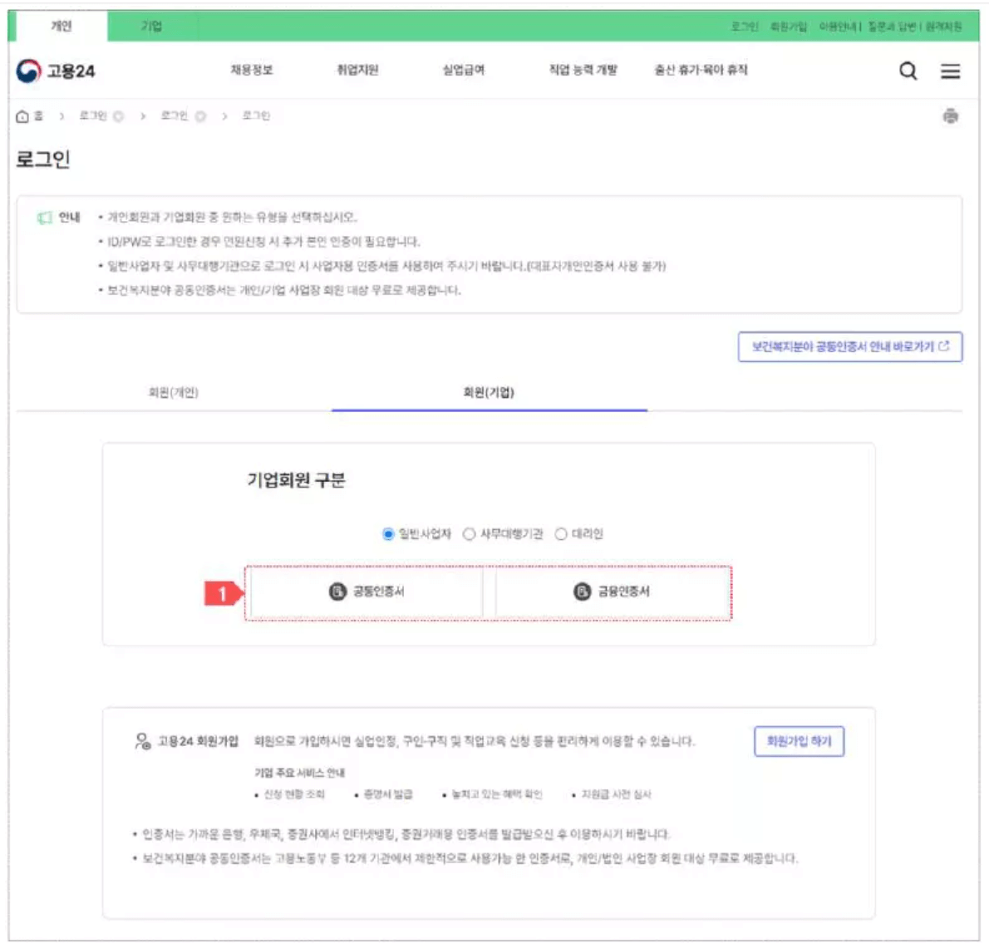Open 보건복지분야 공동인증서 안내 바로가기 link
989x948 pixels.
point(849,348)
